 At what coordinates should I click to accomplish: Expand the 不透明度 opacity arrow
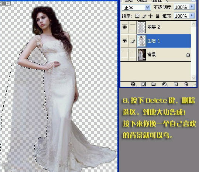192,7
